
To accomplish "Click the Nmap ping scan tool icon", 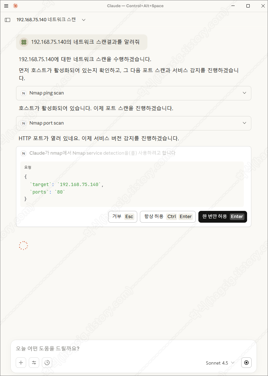I will pos(24,93).
